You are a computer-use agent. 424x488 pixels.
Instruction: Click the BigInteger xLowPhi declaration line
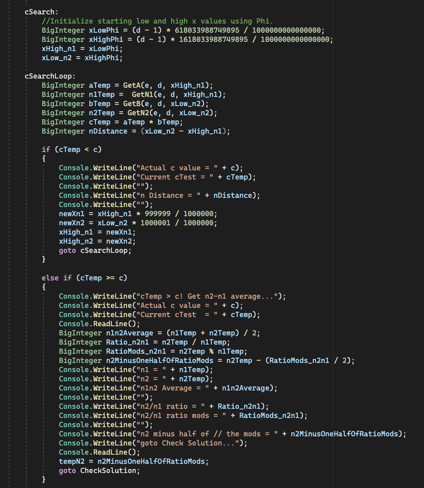click(x=183, y=30)
